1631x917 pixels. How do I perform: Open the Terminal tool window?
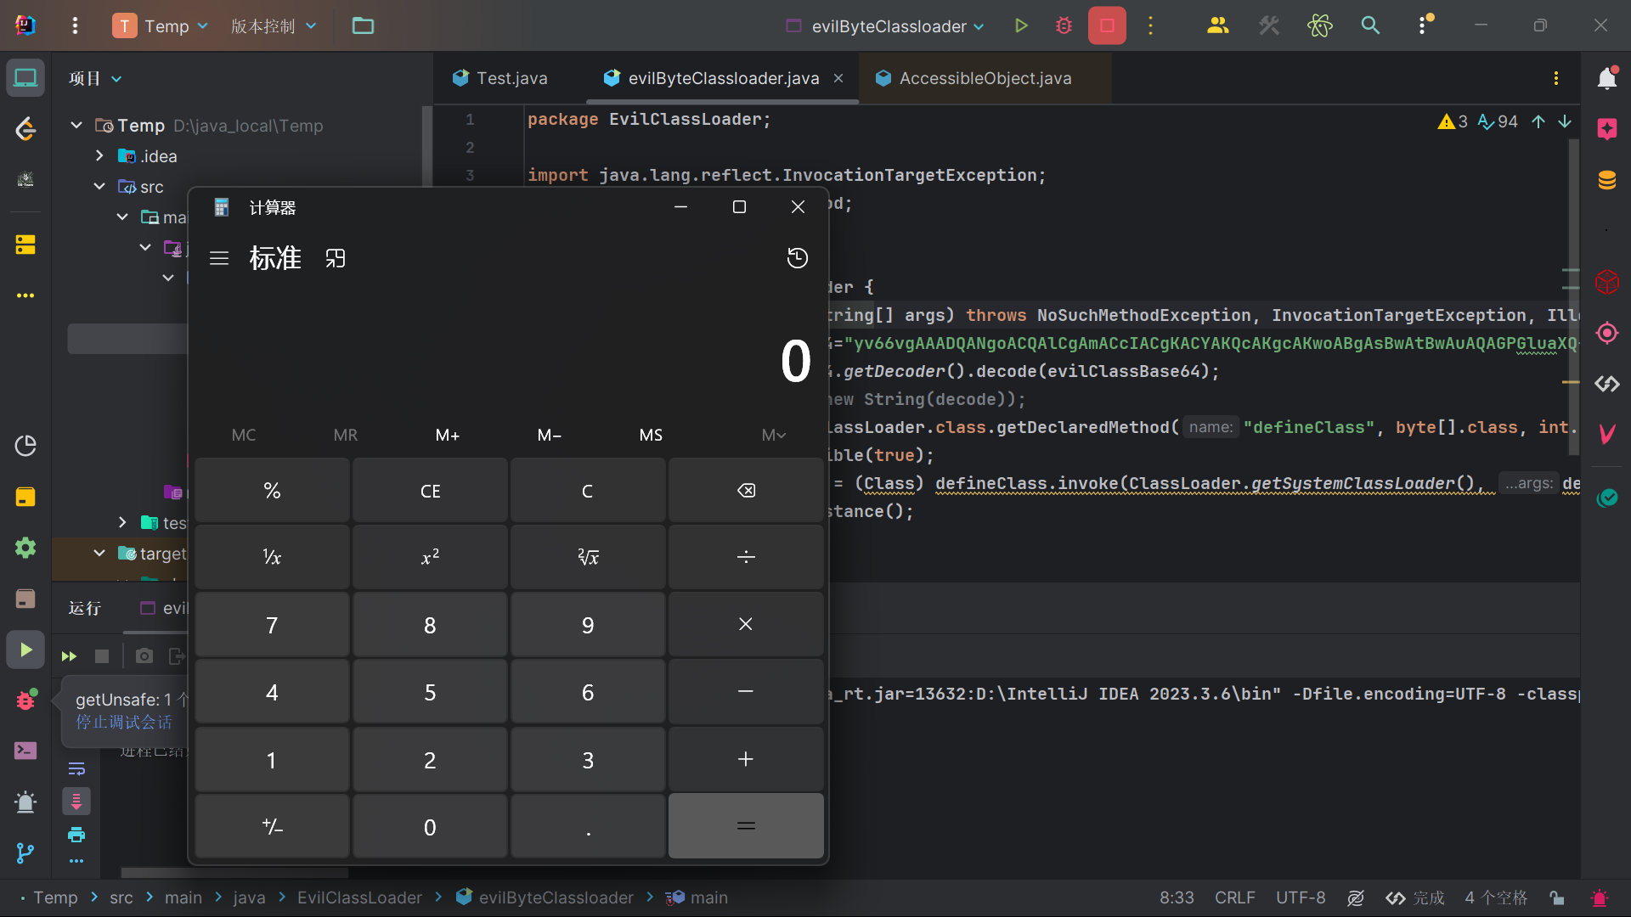pos(25,751)
